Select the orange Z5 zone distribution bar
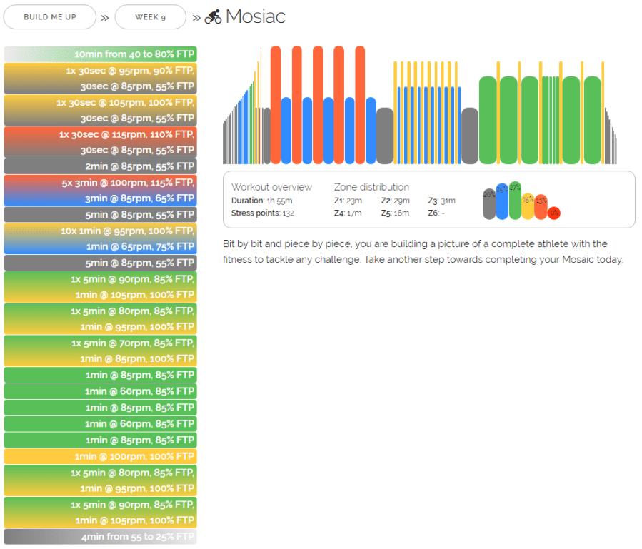The width and height of the screenshot is (642, 549). pos(541,206)
